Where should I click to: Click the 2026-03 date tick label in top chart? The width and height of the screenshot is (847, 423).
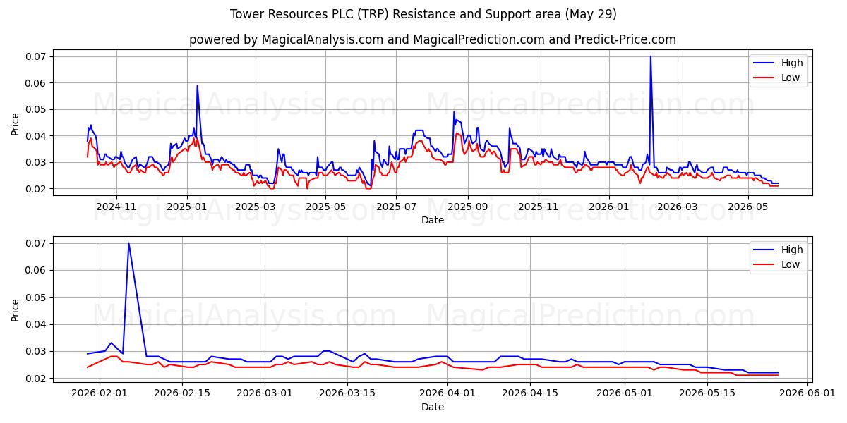click(678, 207)
